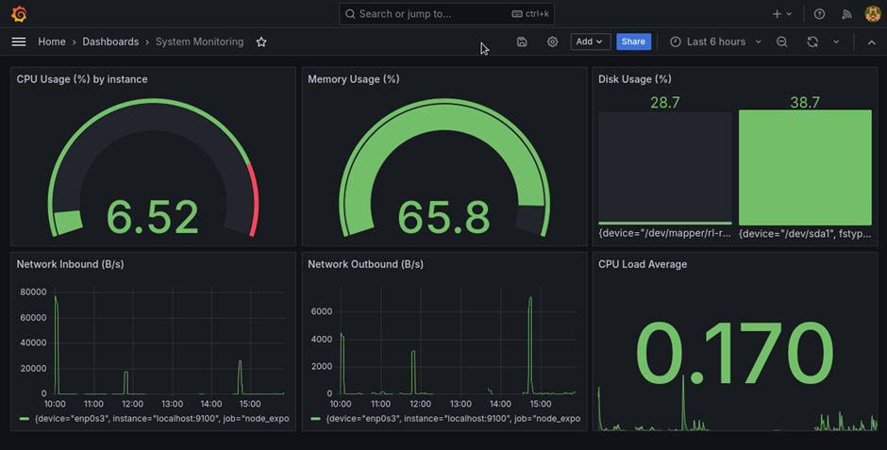This screenshot has height=450, width=887.
Task: Click the Share button
Action: (x=633, y=42)
